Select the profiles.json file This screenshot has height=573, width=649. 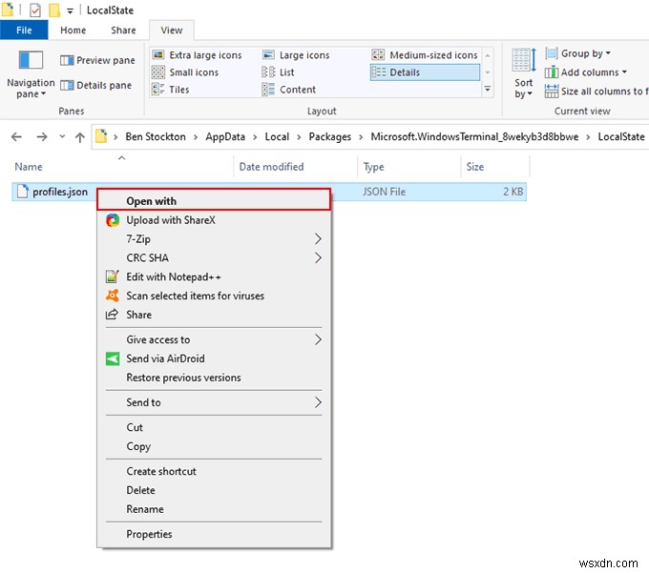coord(53,192)
